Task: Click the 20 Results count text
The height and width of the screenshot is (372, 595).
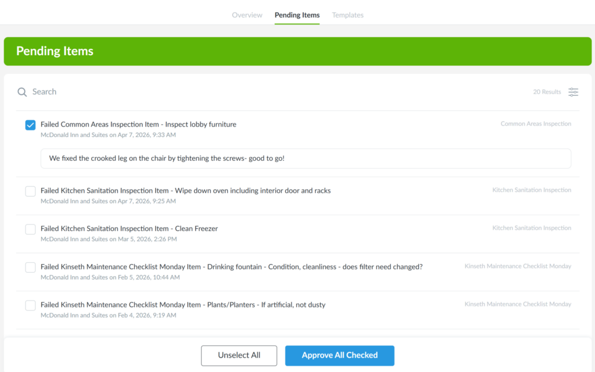Action: click(x=547, y=92)
